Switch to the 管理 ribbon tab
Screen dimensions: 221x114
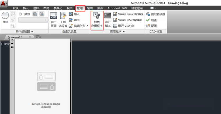[x=80, y=8]
